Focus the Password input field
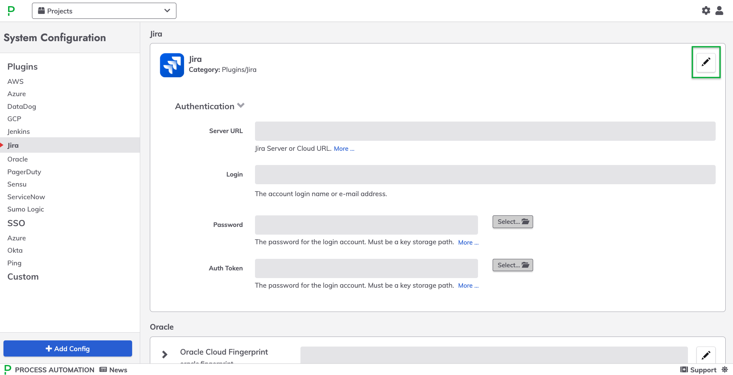 tap(366, 225)
